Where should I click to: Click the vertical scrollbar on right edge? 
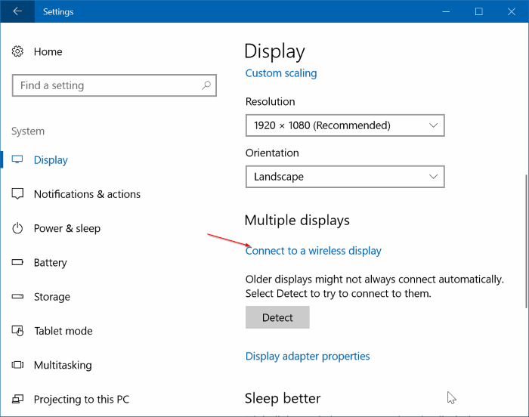525,240
